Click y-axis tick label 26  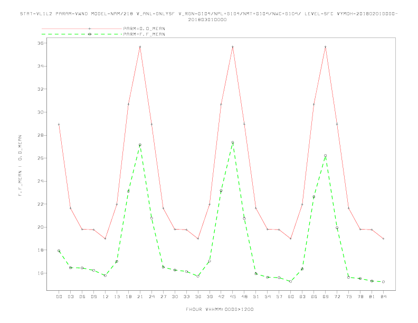coord(41,158)
